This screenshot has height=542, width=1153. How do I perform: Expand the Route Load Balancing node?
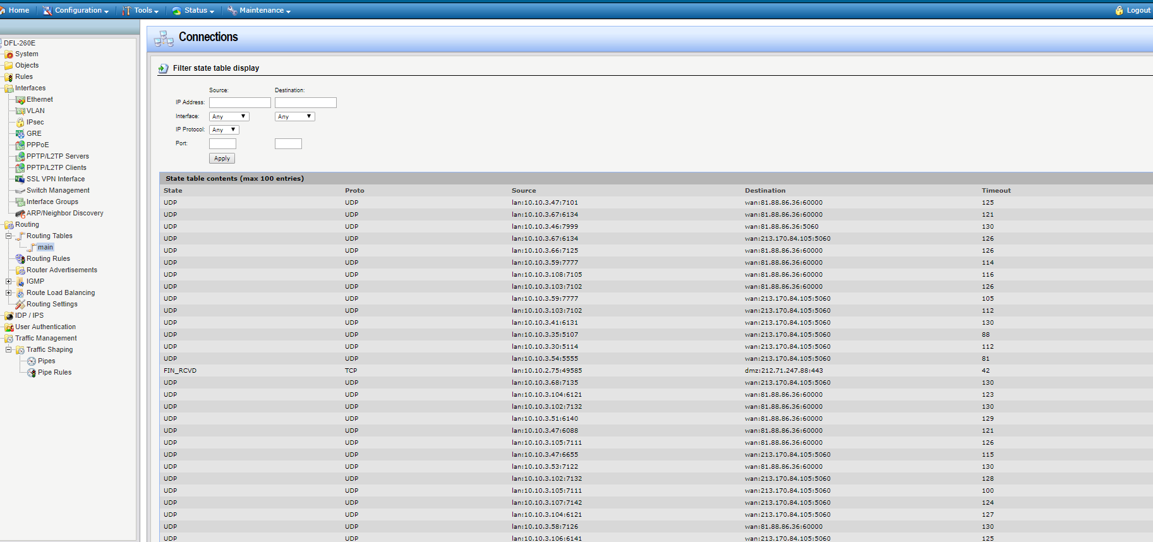pyautogui.click(x=9, y=293)
